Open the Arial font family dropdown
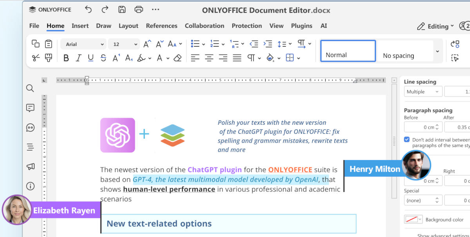This screenshot has height=237, width=470. pyautogui.click(x=83, y=44)
